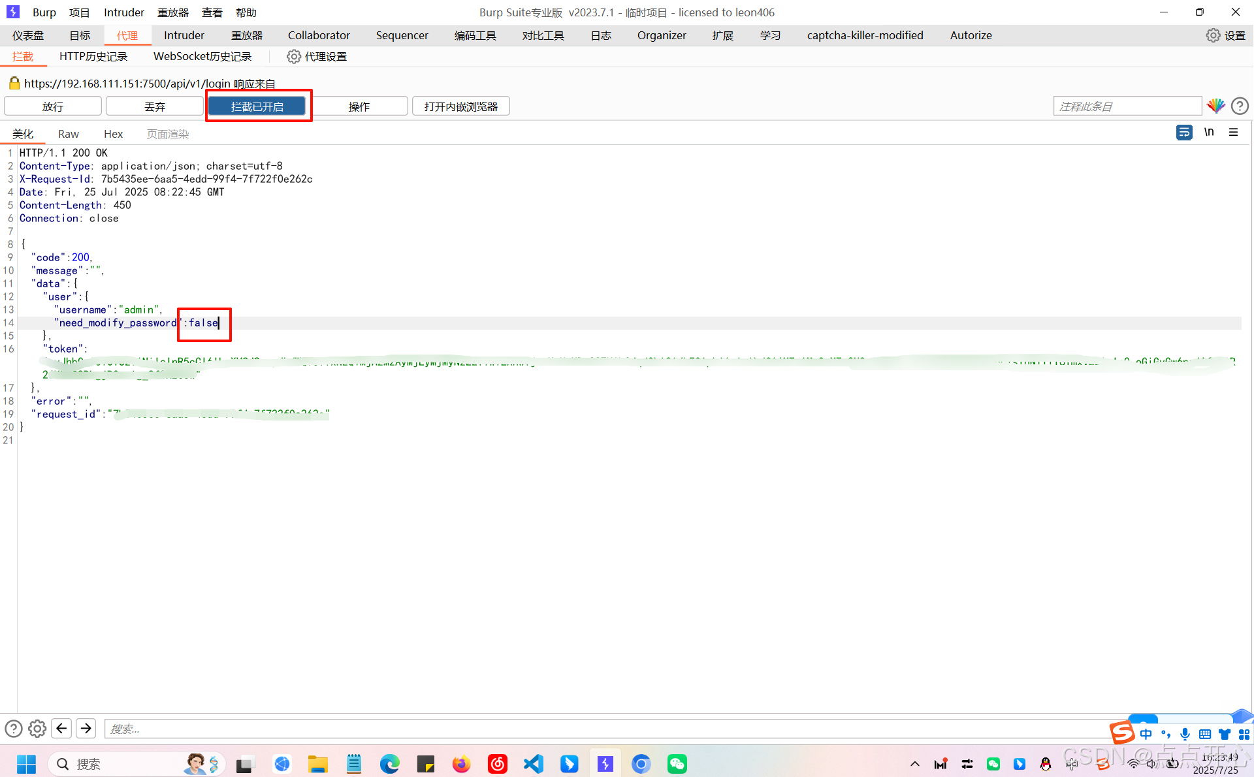Viewport: 1254px width, 777px height.
Task: Open the Windows Start menu
Action: point(26,763)
